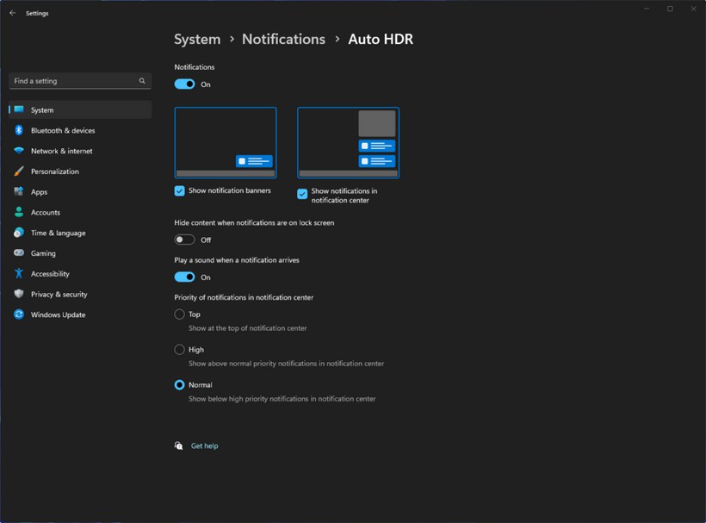Select the Accounts person icon
The height and width of the screenshot is (523, 706).
tap(19, 212)
